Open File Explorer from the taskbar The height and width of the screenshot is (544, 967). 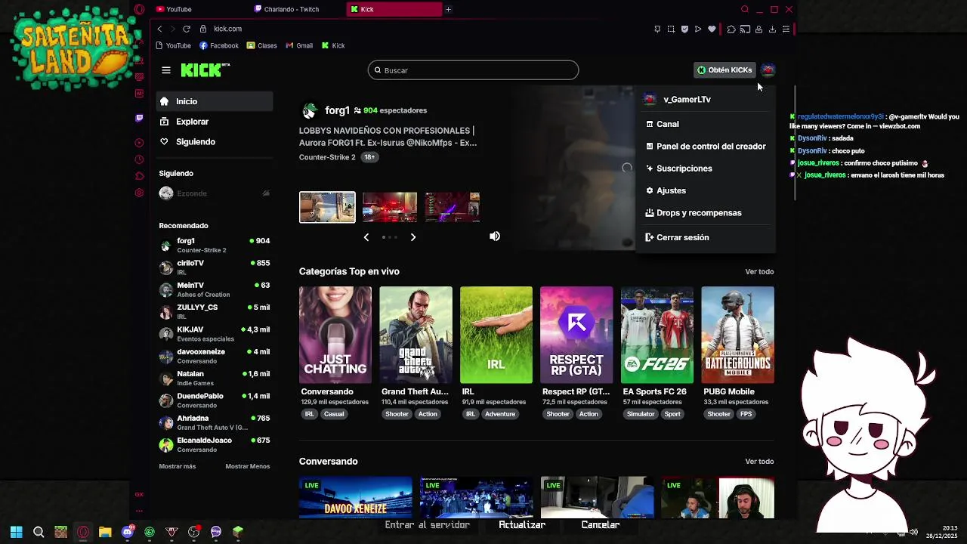[105, 532]
